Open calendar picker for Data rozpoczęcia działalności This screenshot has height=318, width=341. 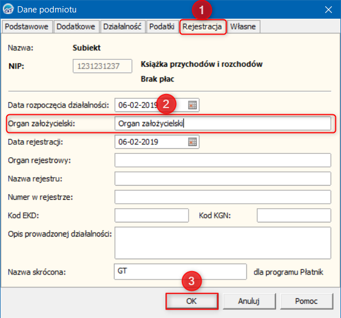pyautogui.click(x=192, y=105)
